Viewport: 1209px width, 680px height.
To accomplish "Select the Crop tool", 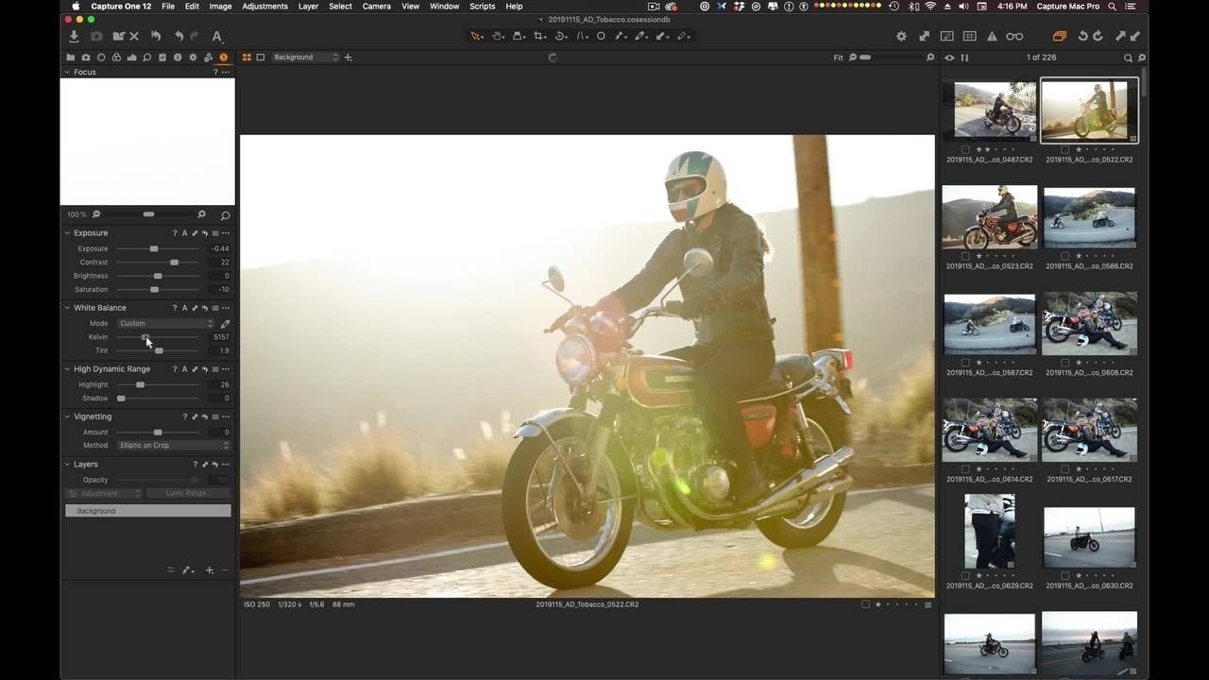I will pos(539,36).
